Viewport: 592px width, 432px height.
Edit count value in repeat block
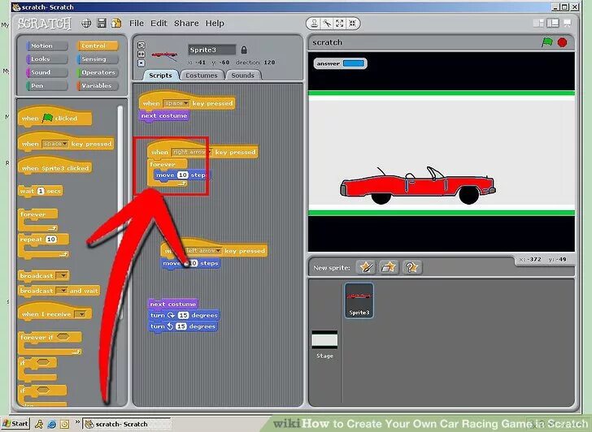click(x=51, y=240)
